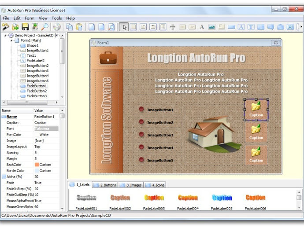Viewport: 304px width, 228px height.
Task: Click the ImageLayout value 'Top'
Action: point(37,147)
